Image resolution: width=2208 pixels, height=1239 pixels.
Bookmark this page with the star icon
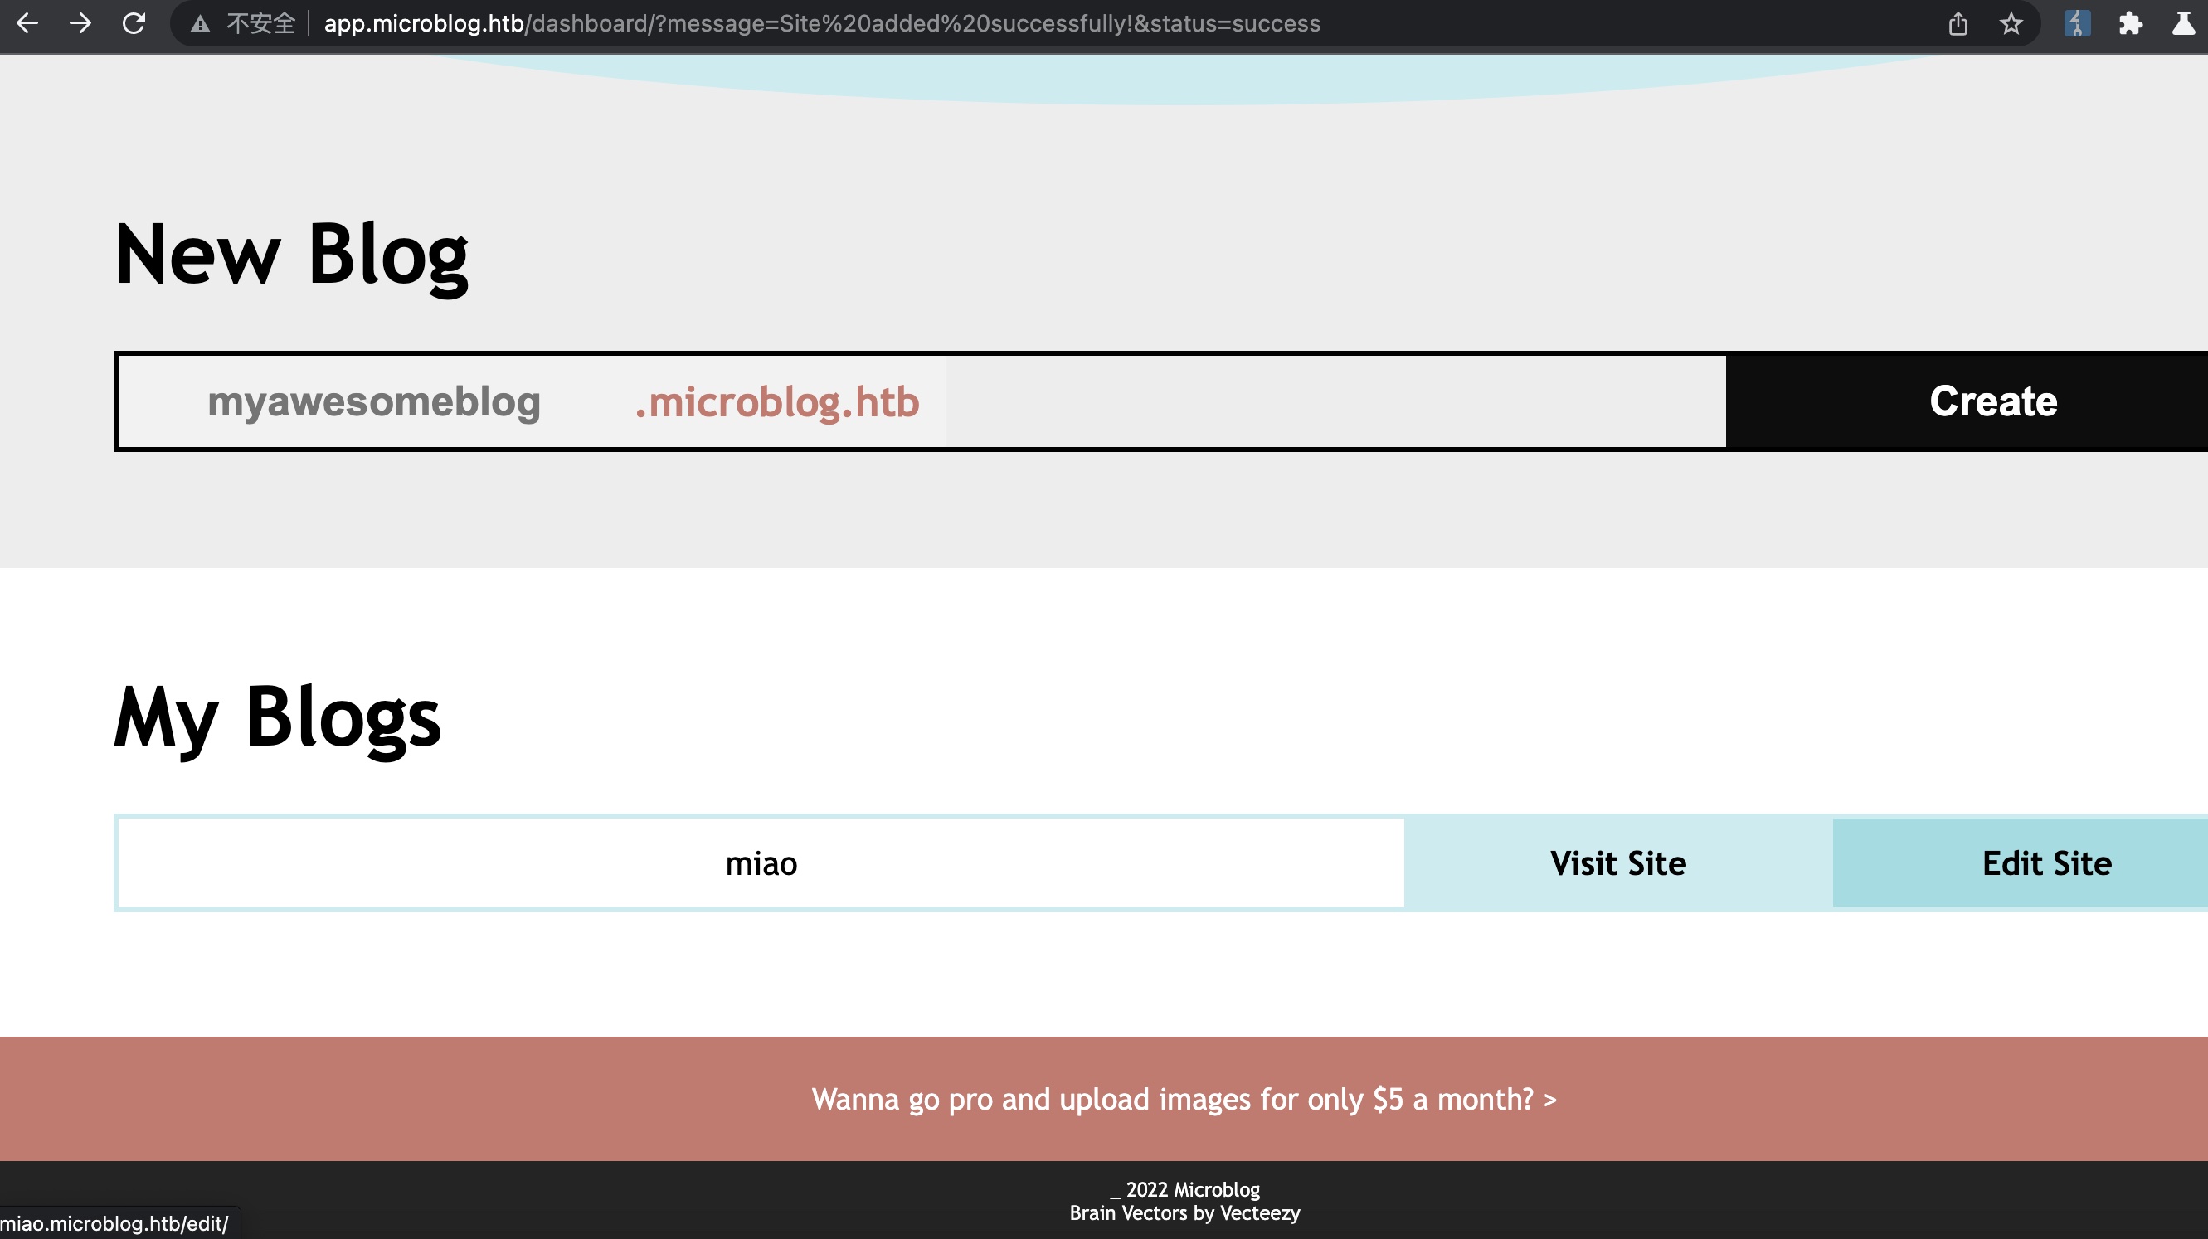tap(2011, 23)
